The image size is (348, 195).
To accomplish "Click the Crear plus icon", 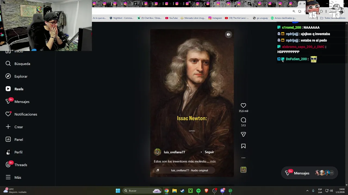I will pos(8,127).
